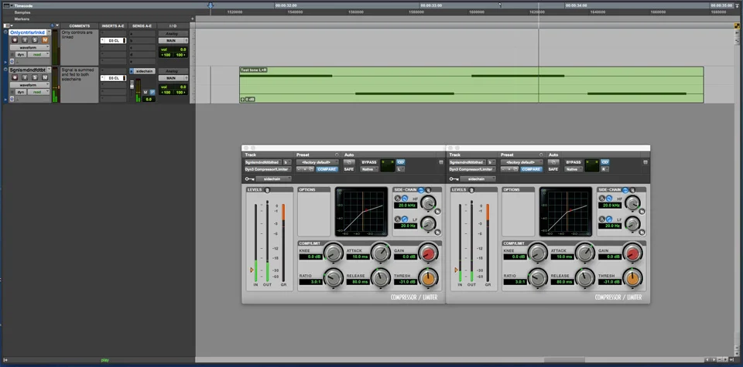The image size is (743, 367).
Task: Click the THRESH knob in R-channel compressor
Action: coord(632,277)
